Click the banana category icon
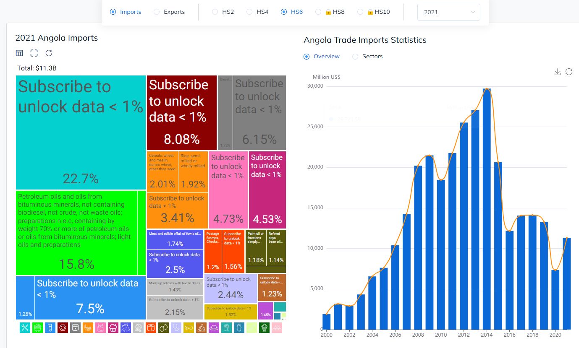 (88, 327)
